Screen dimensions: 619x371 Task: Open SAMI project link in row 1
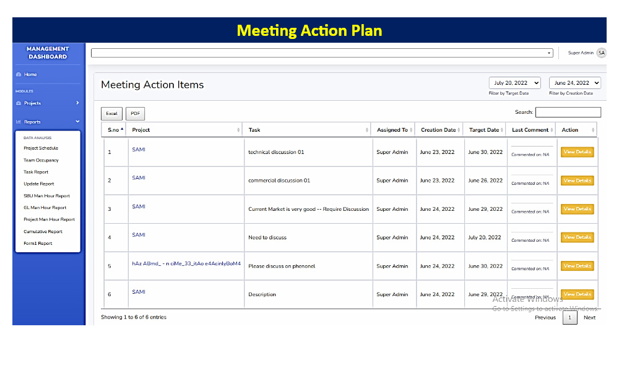coord(139,150)
